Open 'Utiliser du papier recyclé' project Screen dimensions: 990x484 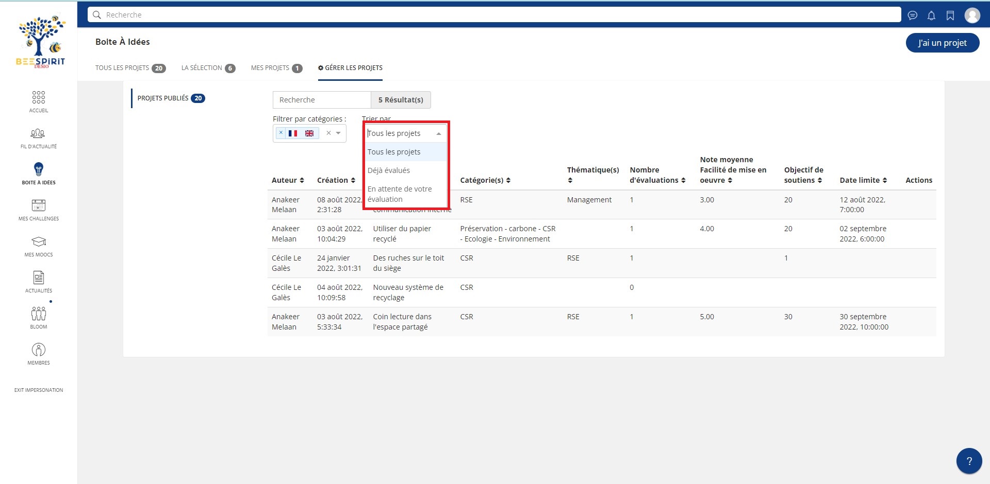pos(402,234)
